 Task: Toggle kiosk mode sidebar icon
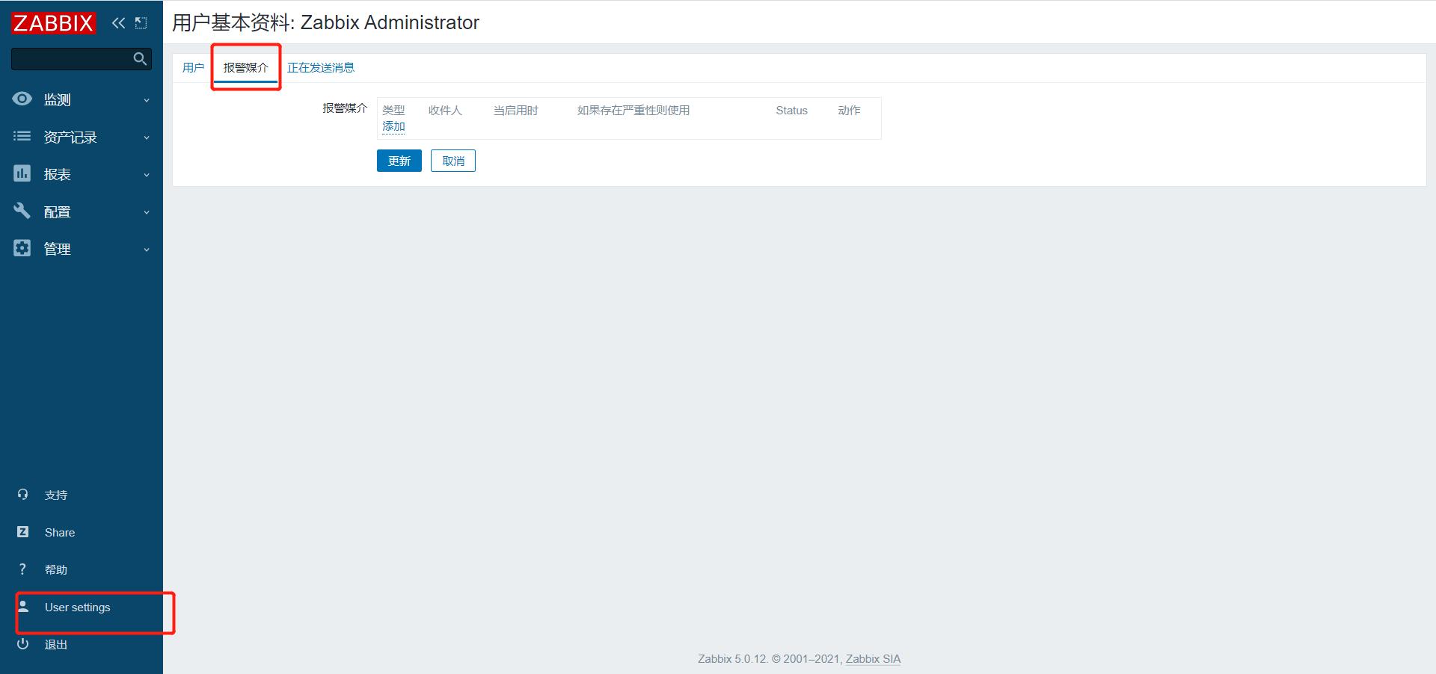(141, 23)
